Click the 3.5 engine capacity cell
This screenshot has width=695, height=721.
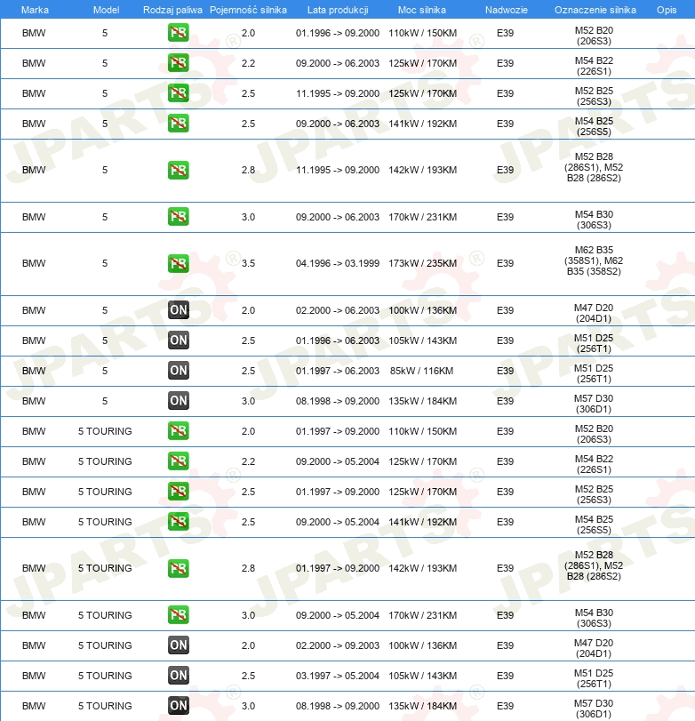click(248, 263)
